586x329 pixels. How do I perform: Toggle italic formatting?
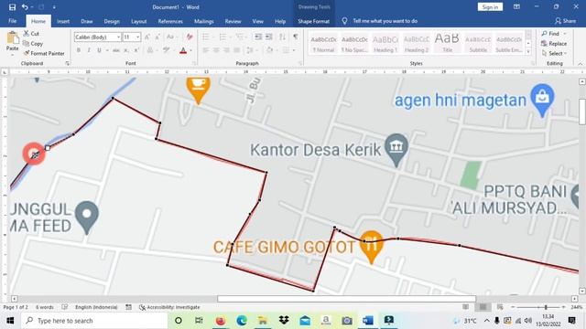click(x=89, y=50)
